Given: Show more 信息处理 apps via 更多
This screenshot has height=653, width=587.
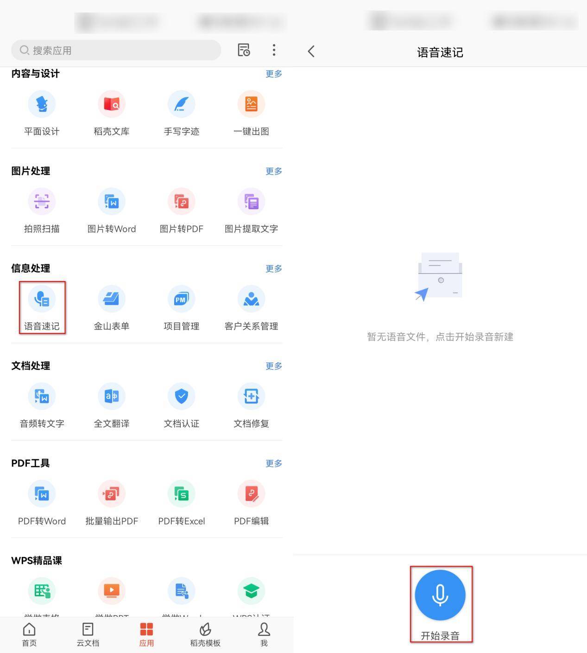Looking at the screenshot, I should coord(274,269).
